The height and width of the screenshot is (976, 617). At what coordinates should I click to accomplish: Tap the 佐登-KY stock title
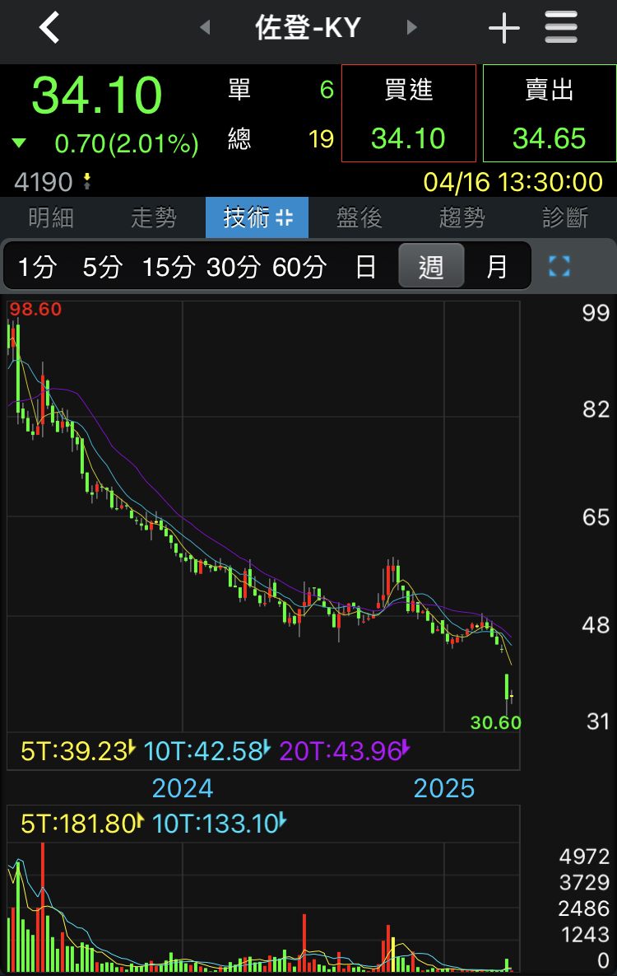coord(308,28)
